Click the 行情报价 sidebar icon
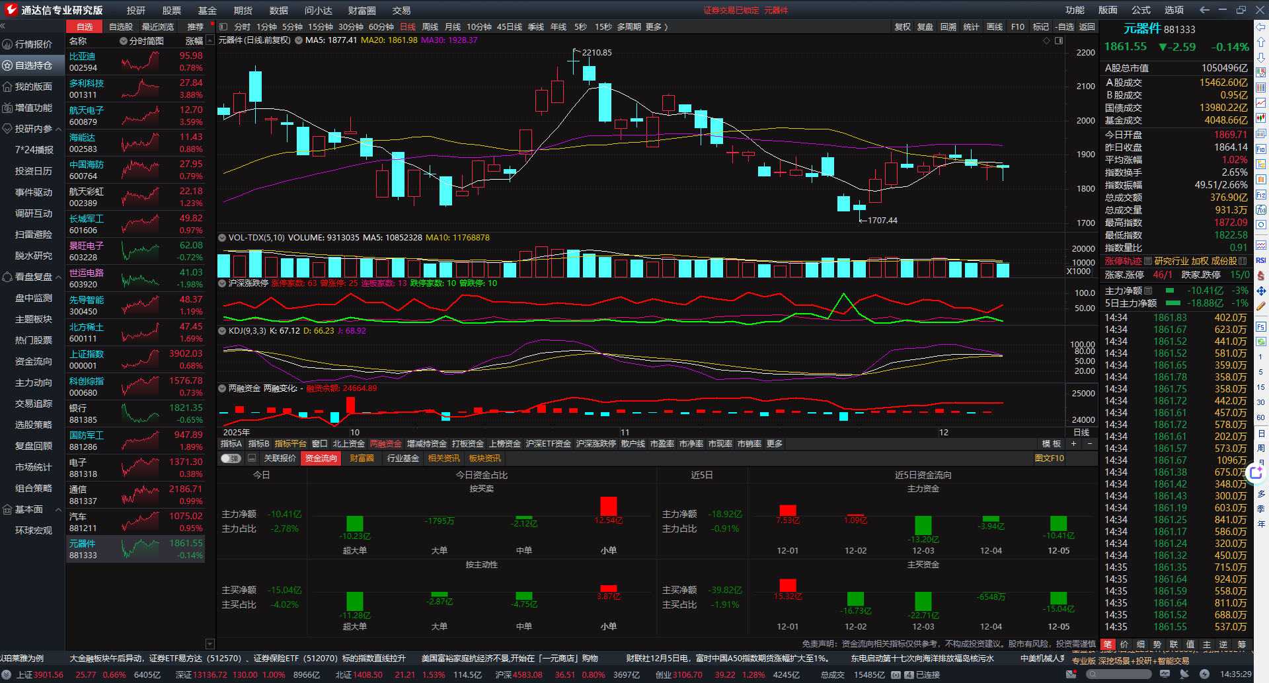 (7, 44)
